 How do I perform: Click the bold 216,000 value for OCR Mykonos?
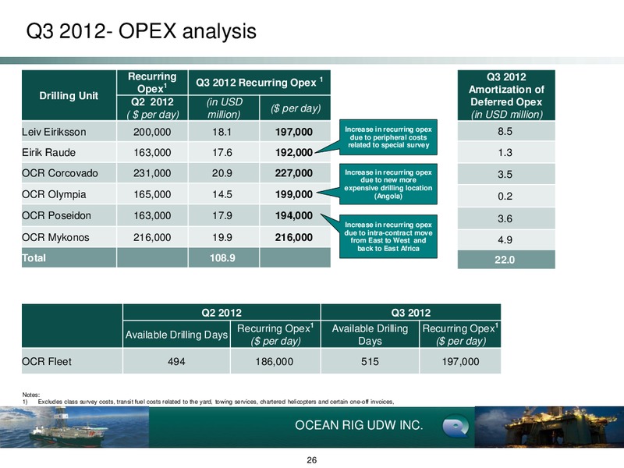point(294,237)
